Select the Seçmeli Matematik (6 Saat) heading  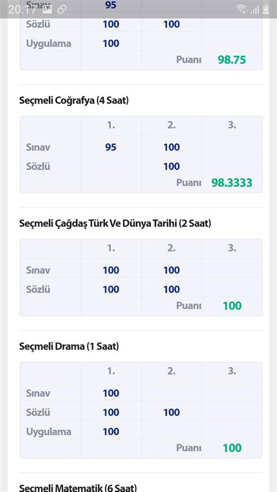click(x=78, y=487)
